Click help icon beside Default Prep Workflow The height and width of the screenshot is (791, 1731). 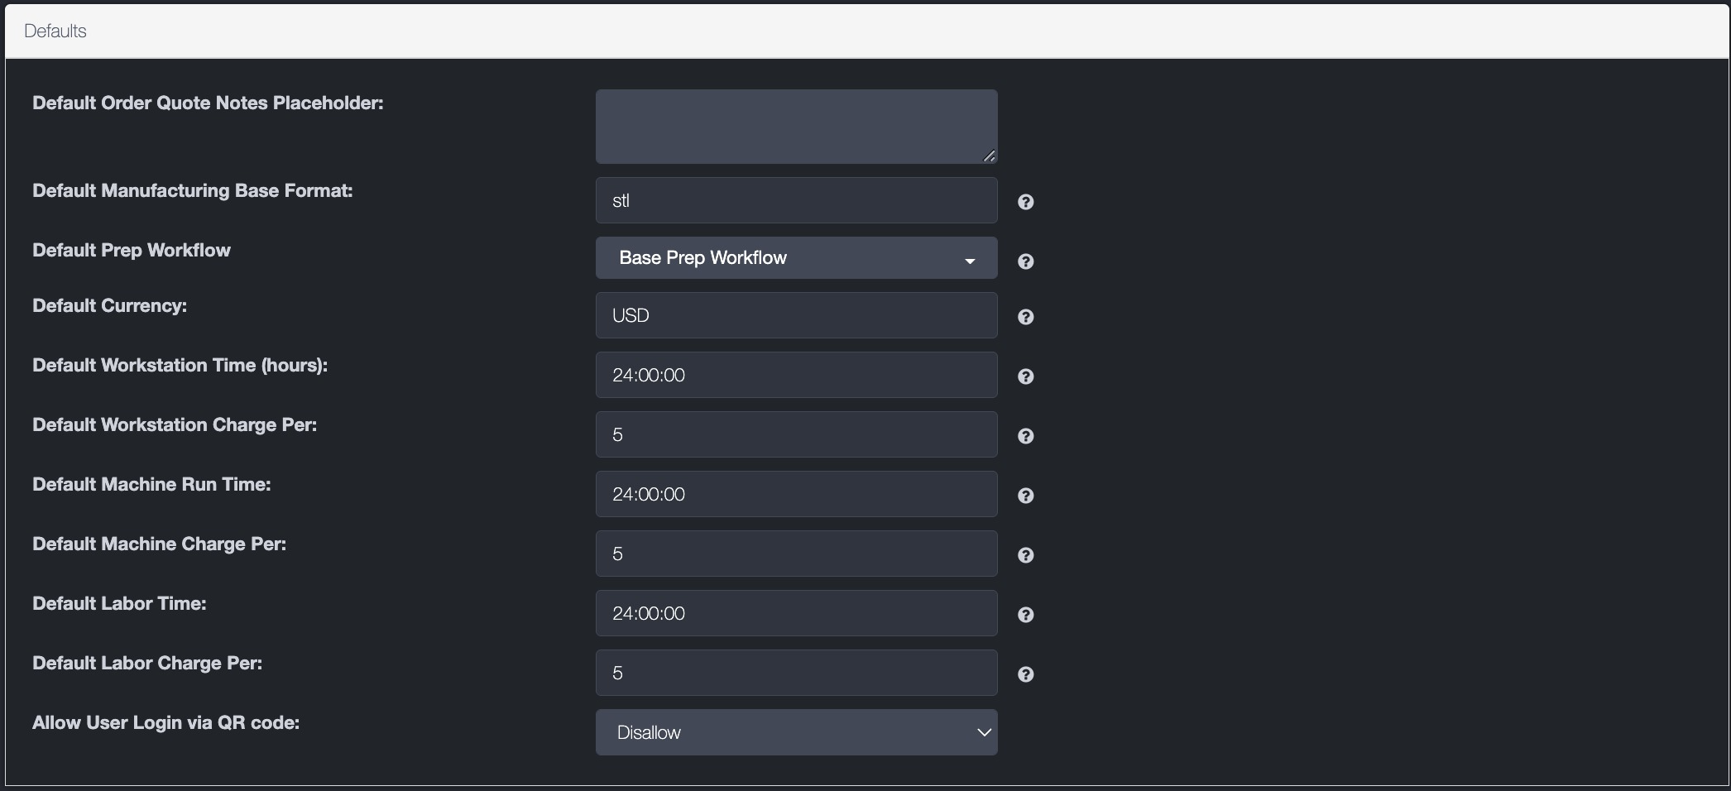click(1025, 261)
